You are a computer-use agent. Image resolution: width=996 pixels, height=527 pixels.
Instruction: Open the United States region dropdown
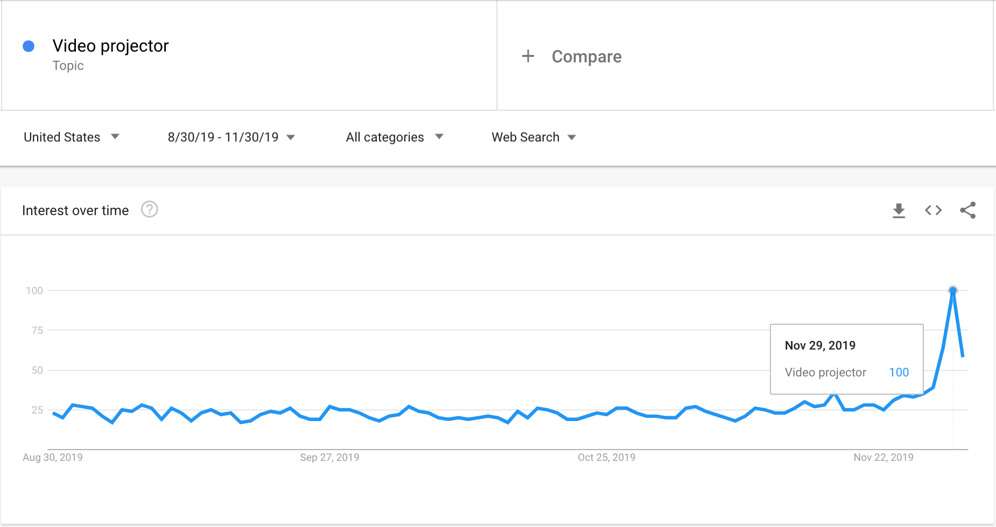point(71,137)
